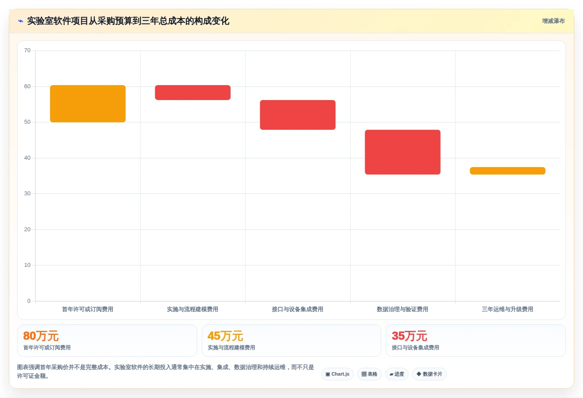Click y-axis tick value 30
The height and width of the screenshot is (398, 583).
pos(27,194)
